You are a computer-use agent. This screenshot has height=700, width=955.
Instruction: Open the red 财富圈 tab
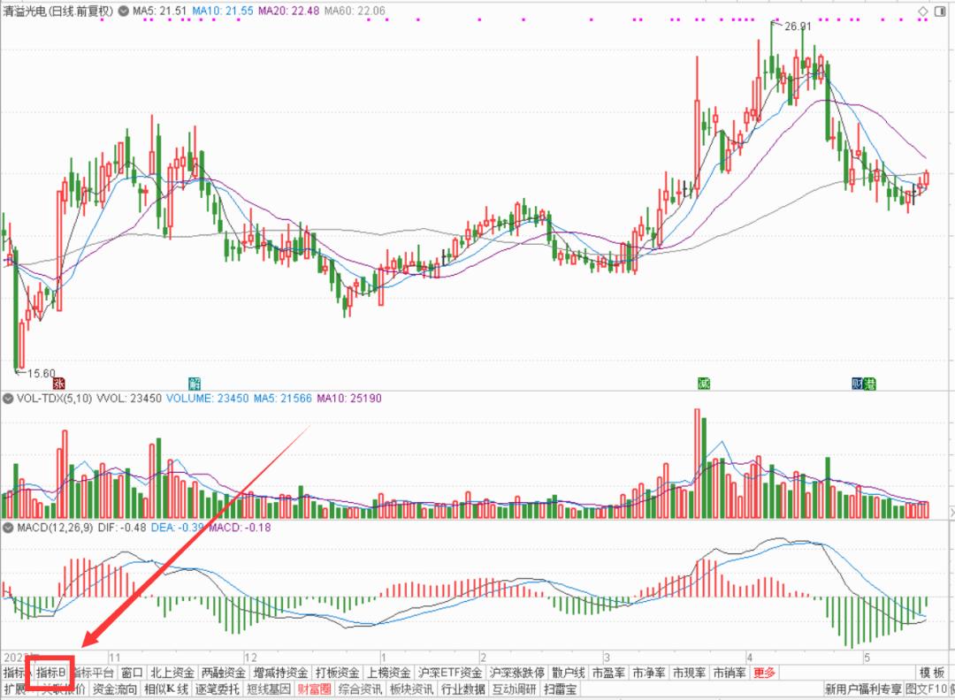[314, 689]
